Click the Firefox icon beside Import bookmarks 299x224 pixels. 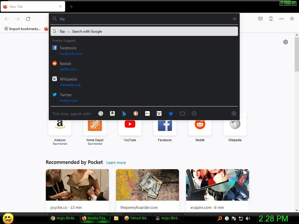[x=46, y=29]
